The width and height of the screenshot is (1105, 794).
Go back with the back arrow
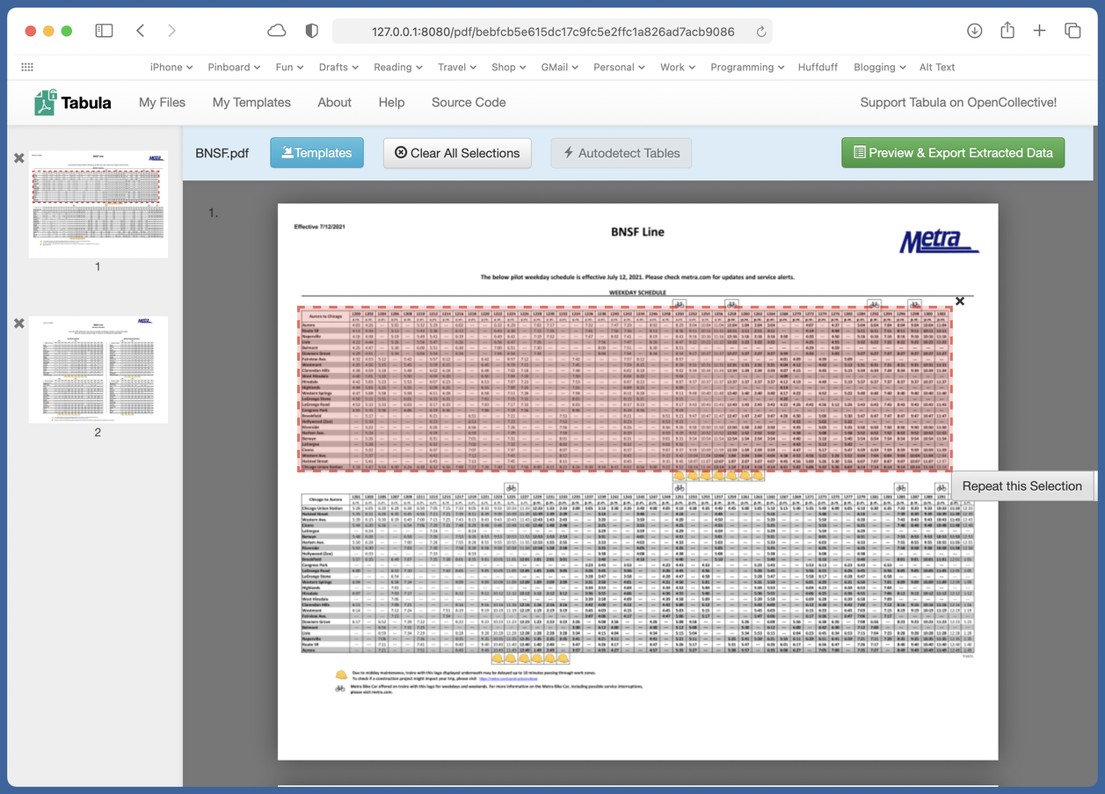[x=141, y=31]
